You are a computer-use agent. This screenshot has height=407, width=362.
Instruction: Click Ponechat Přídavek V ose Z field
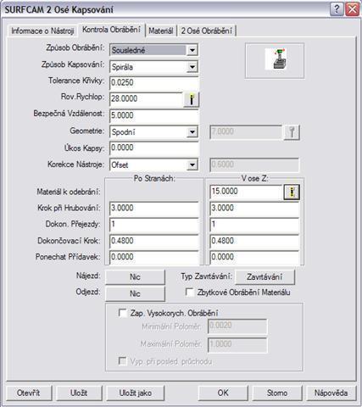pos(254,258)
